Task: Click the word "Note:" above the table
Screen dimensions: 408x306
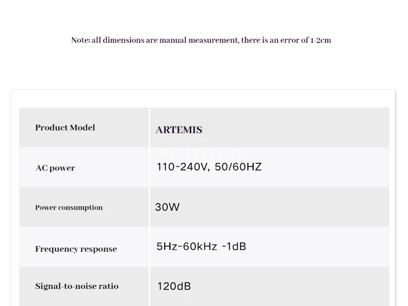Action: click(x=81, y=40)
